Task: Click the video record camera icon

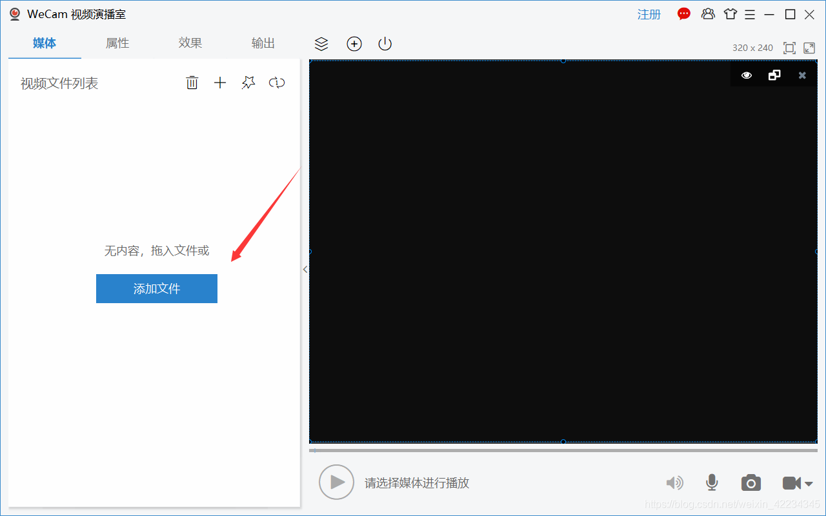Action: [x=792, y=483]
